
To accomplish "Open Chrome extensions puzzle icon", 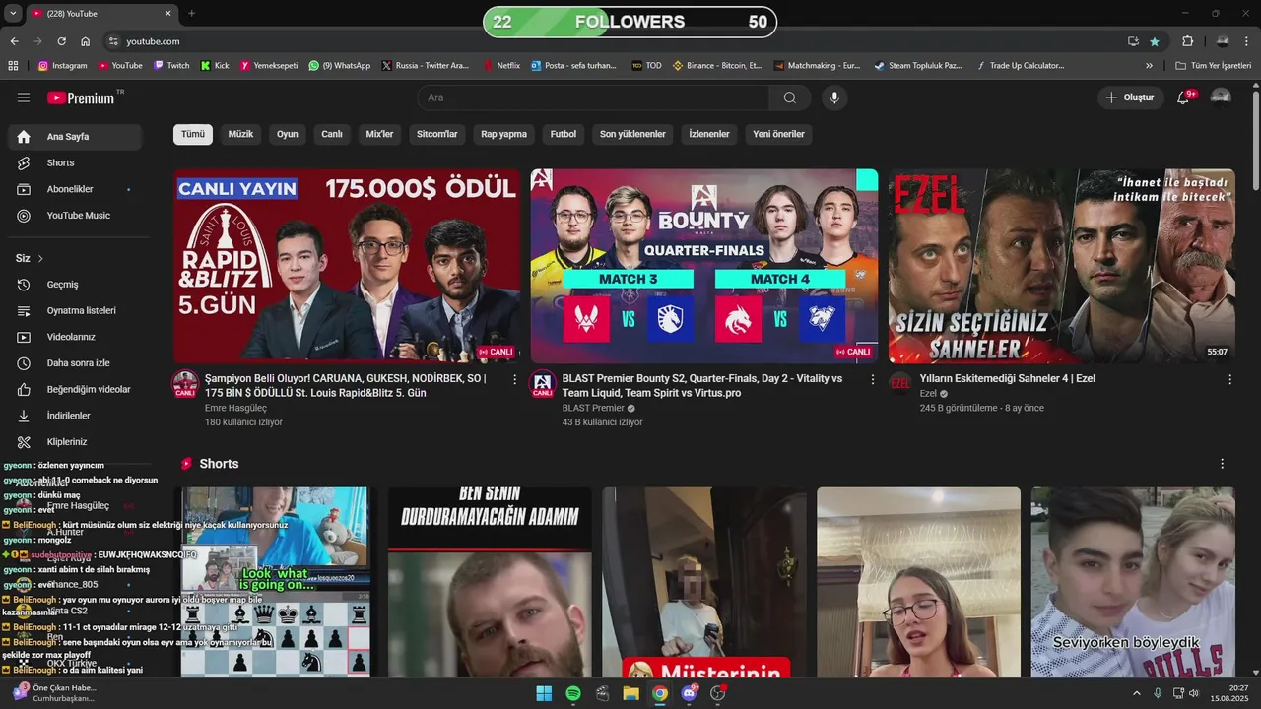I will point(1187,41).
